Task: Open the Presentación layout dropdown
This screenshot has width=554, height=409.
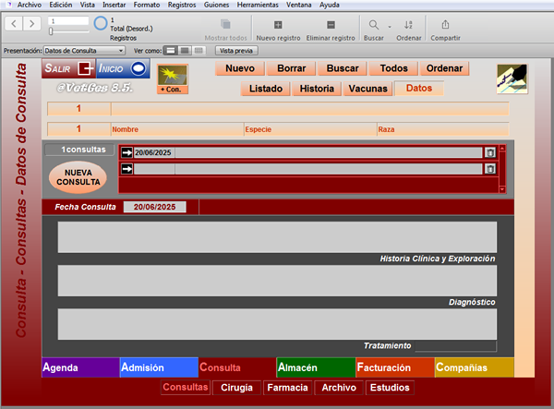Action: 84,51
